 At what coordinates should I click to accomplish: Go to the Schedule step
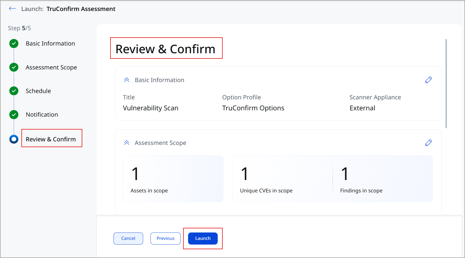[x=38, y=91]
